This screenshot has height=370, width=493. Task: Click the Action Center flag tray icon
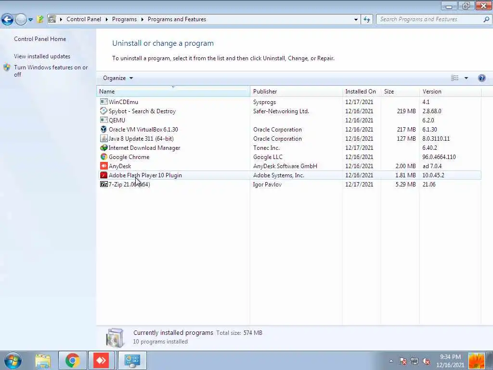(x=403, y=361)
